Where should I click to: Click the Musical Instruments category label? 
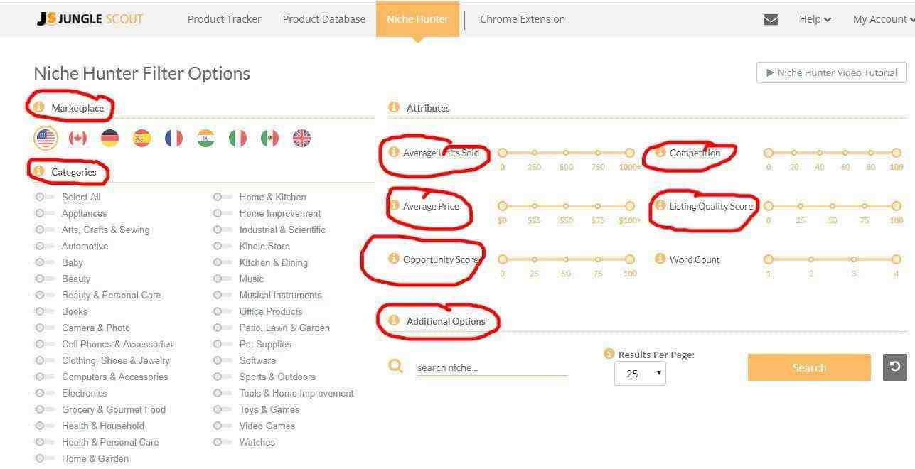(x=280, y=295)
